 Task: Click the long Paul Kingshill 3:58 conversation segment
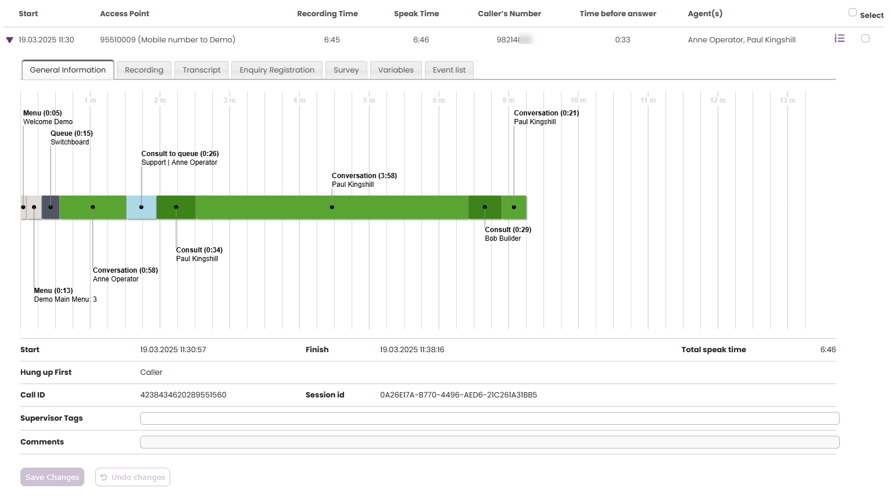pyautogui.click(x=332, y=207)
